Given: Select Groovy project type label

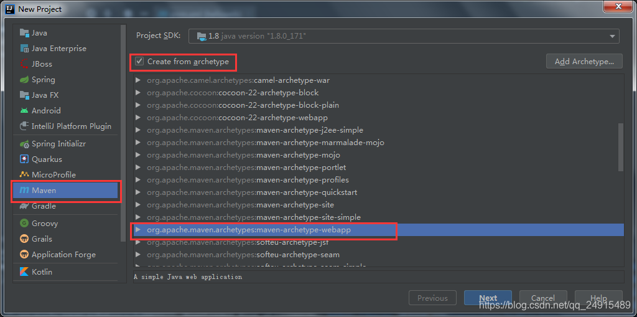Looking at the screenshot, I should tap(45, 224).
